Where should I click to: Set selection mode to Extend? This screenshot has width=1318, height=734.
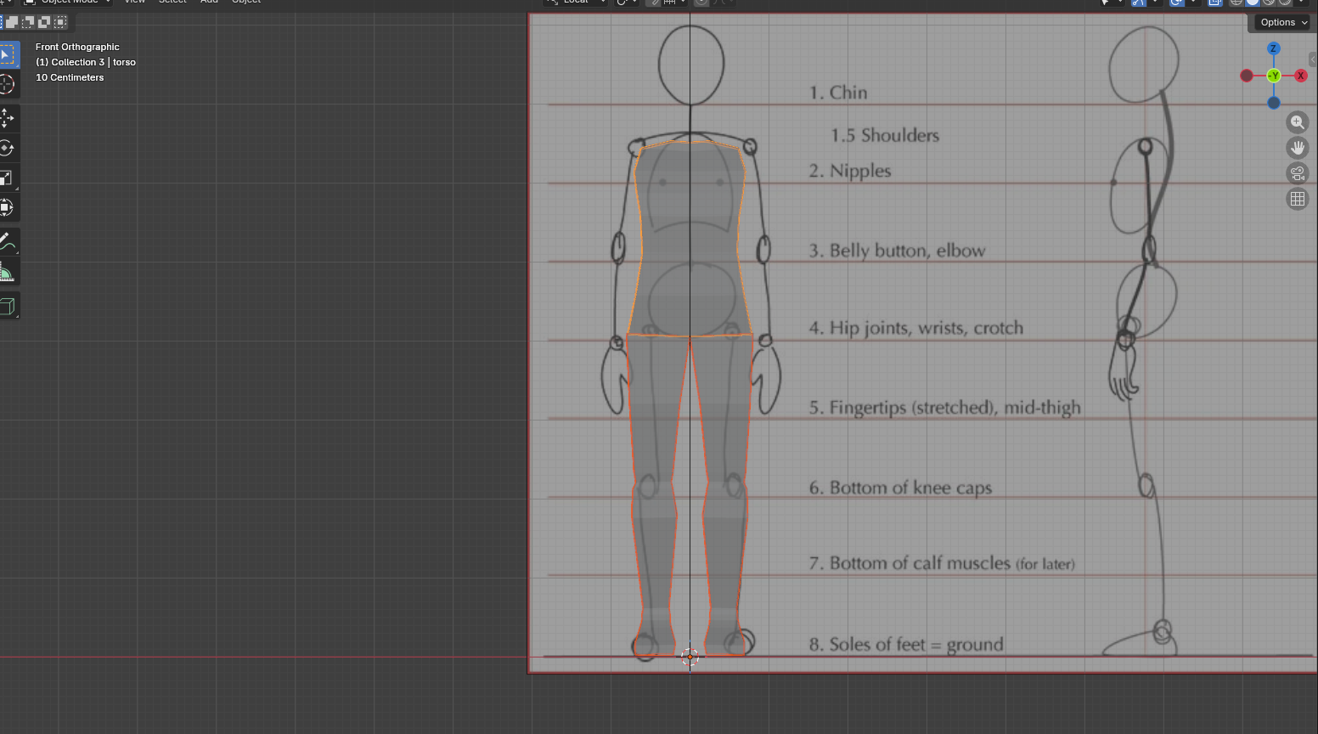click(x=13, y=22)
